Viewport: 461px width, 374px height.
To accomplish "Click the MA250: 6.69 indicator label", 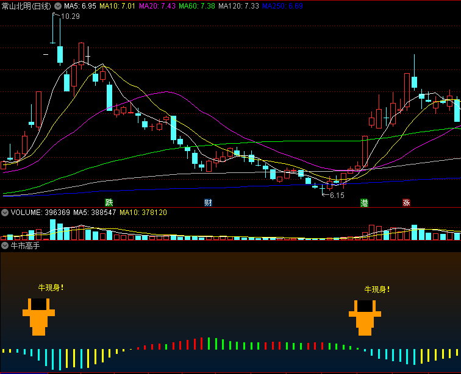I will point(282,6).
